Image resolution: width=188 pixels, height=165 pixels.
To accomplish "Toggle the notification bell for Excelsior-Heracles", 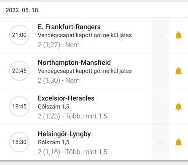I will click(x=178, y=107).
